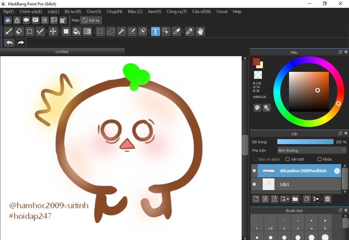Click the round speech bubble icon
This screenshot has width=349, height=240.
(x=26, y=20)
